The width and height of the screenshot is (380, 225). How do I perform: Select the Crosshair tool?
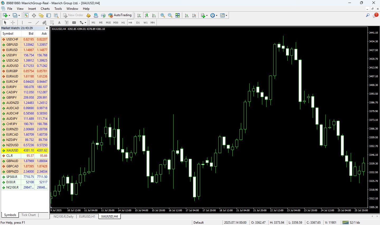13,22
